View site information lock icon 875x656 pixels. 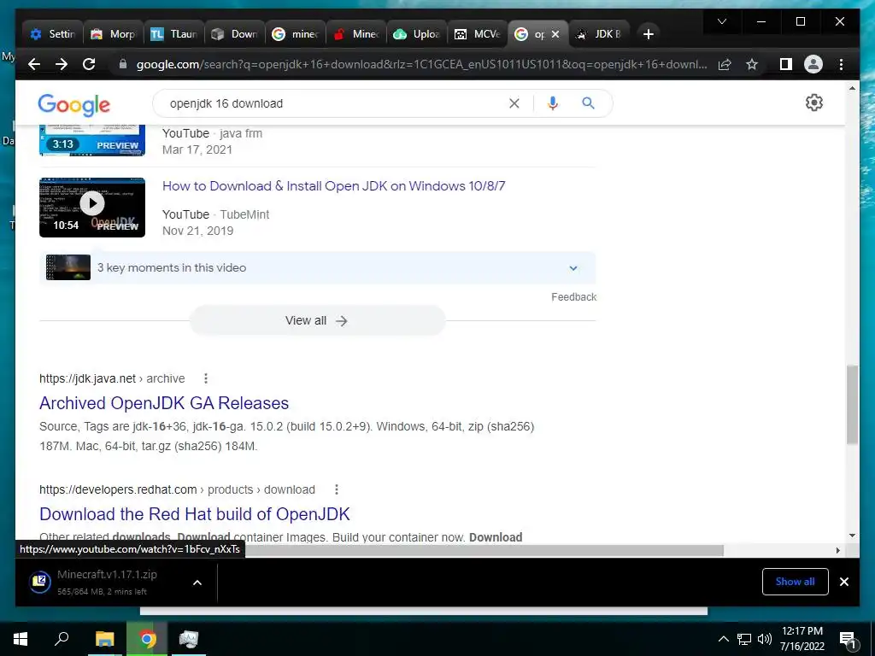122,65
